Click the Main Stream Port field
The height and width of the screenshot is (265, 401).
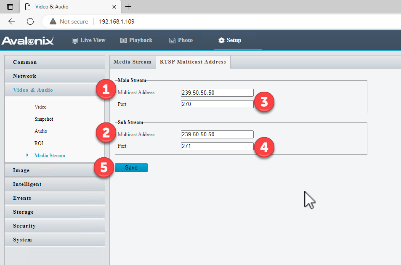[217, 104]
